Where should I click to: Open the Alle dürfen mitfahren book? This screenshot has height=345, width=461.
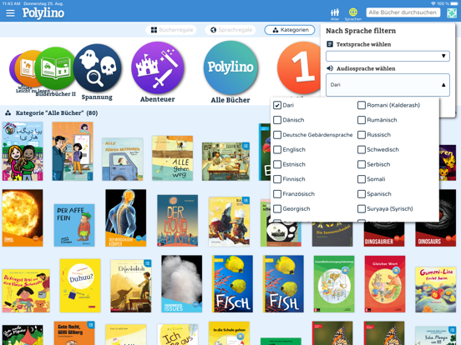123,159
